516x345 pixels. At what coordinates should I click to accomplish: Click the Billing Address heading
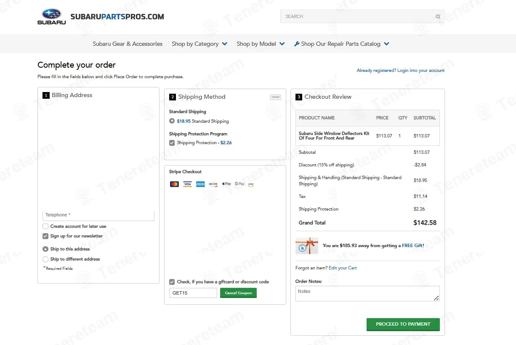click(x=72, y=95)
